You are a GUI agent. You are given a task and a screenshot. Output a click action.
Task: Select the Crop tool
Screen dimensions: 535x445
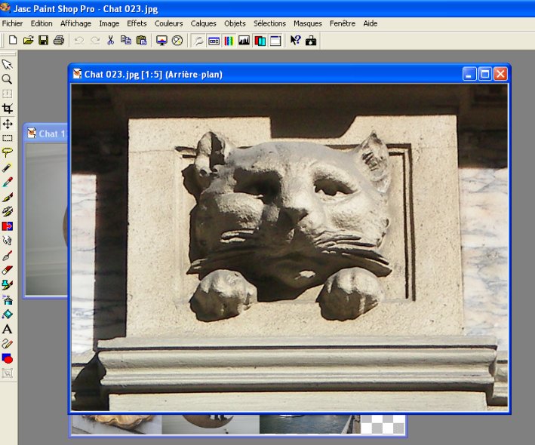coord(7,109)
